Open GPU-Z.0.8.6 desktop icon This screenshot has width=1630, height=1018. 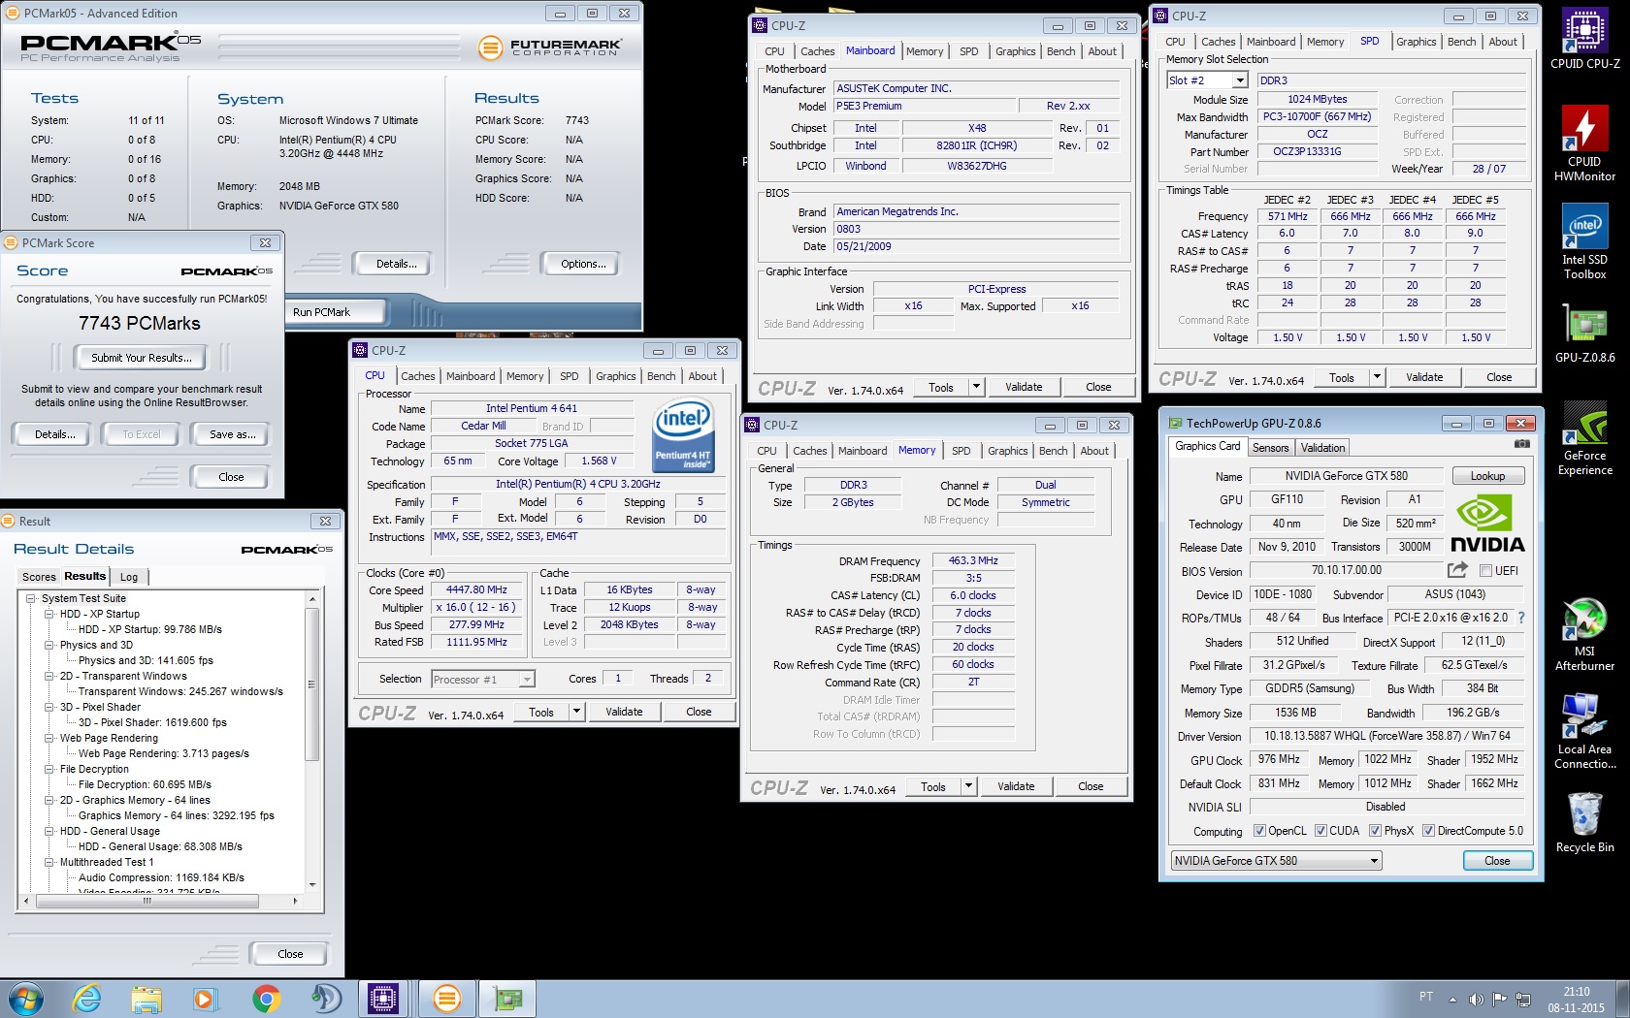click(1584, 334)
